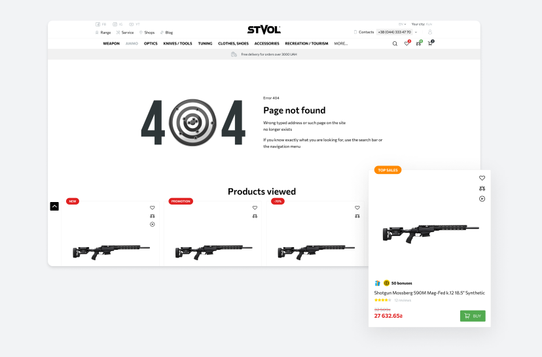Expand the MORE... navigation menu

(x=340, y=44)
